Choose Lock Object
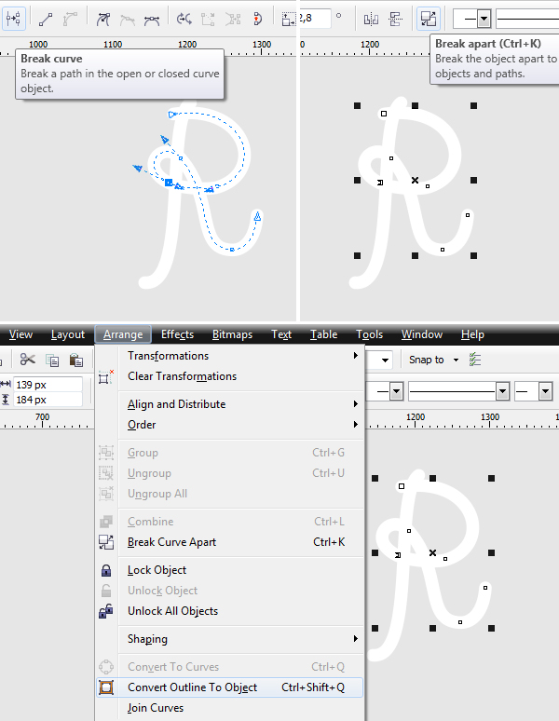559x721 pixels. tap(230, 570)
